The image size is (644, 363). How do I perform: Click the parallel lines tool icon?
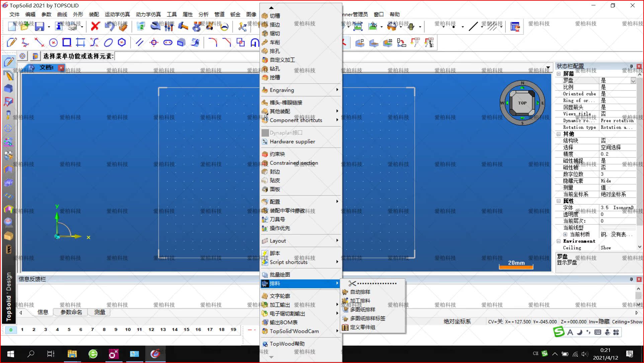(x=140, y=43)
